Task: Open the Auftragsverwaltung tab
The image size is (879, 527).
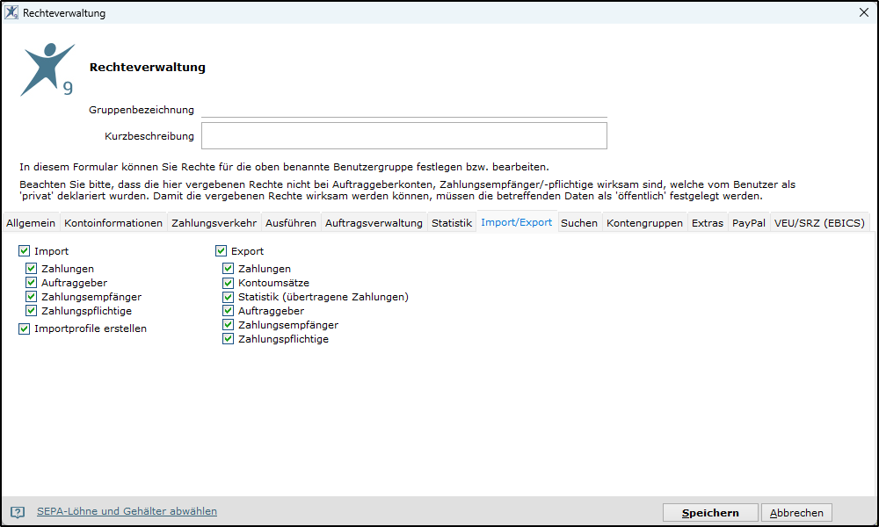Action: pos(374,223)
